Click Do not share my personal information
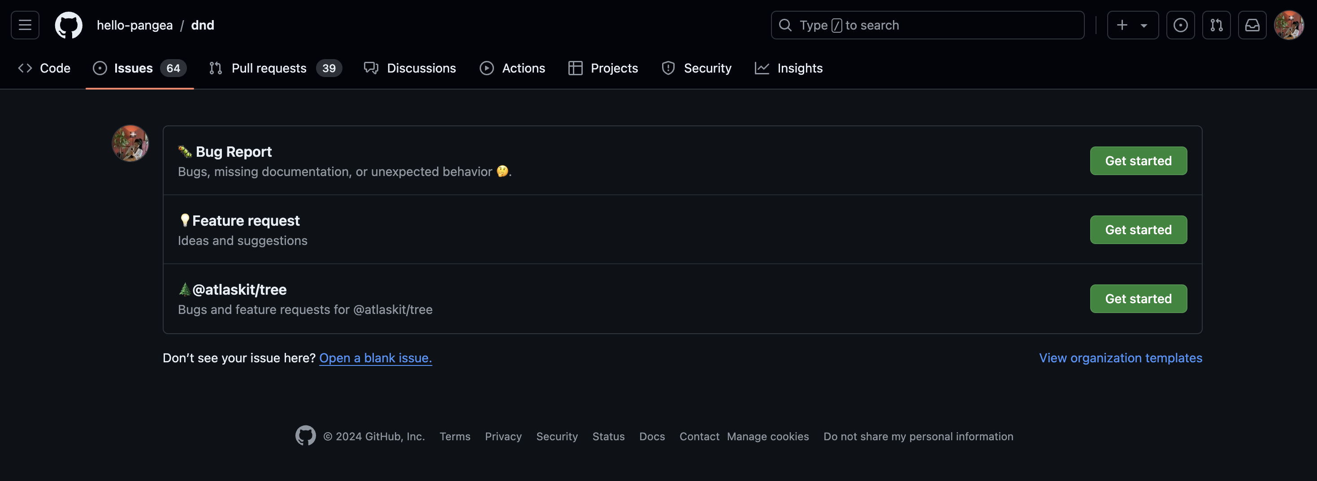Screen dimensions: 1317x481 tap(918, 437)
